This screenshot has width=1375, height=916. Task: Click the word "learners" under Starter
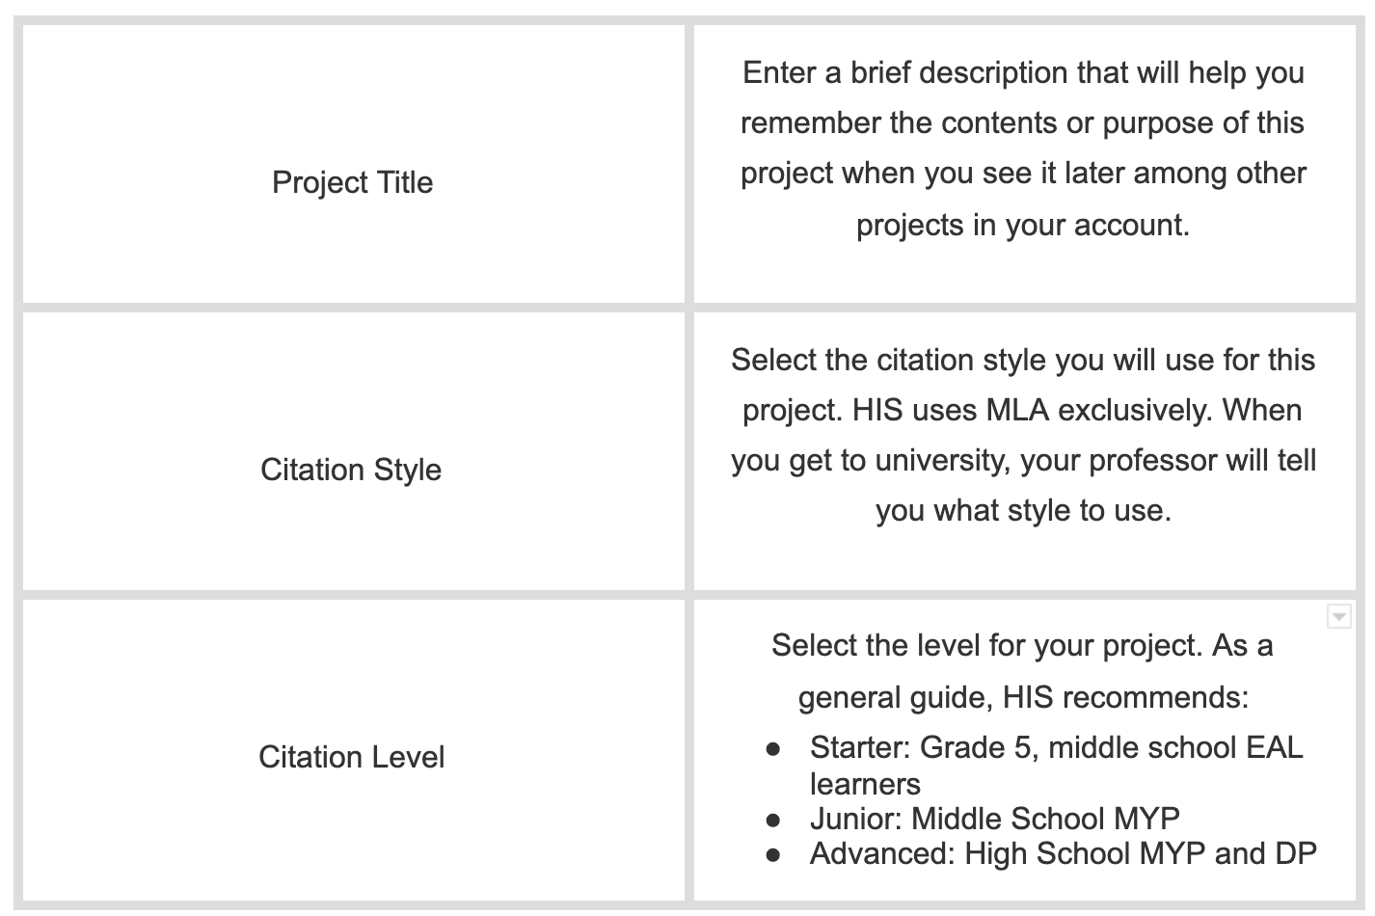pyautogui.click(x=865, y=784)
